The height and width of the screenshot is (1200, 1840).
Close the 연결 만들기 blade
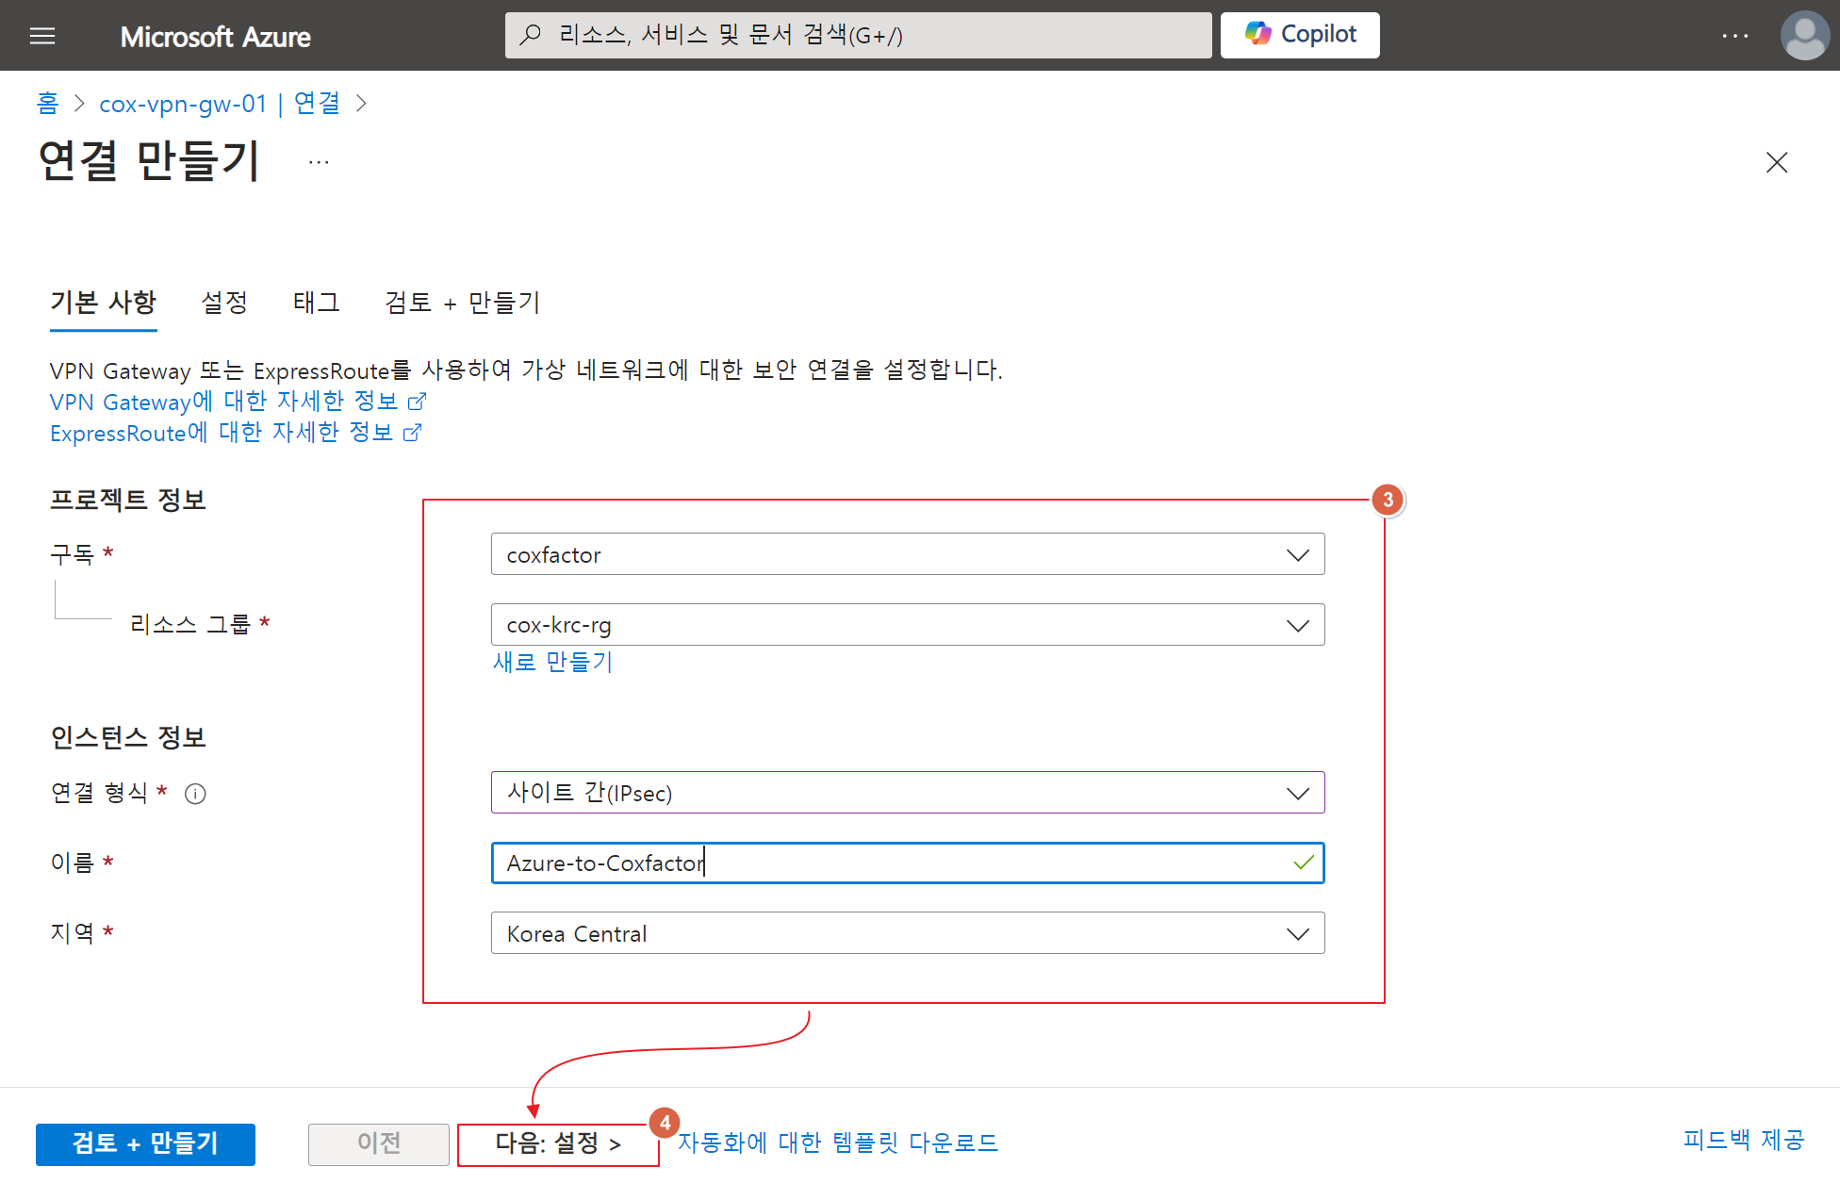pyautogui.click(x=1776, y=162)
